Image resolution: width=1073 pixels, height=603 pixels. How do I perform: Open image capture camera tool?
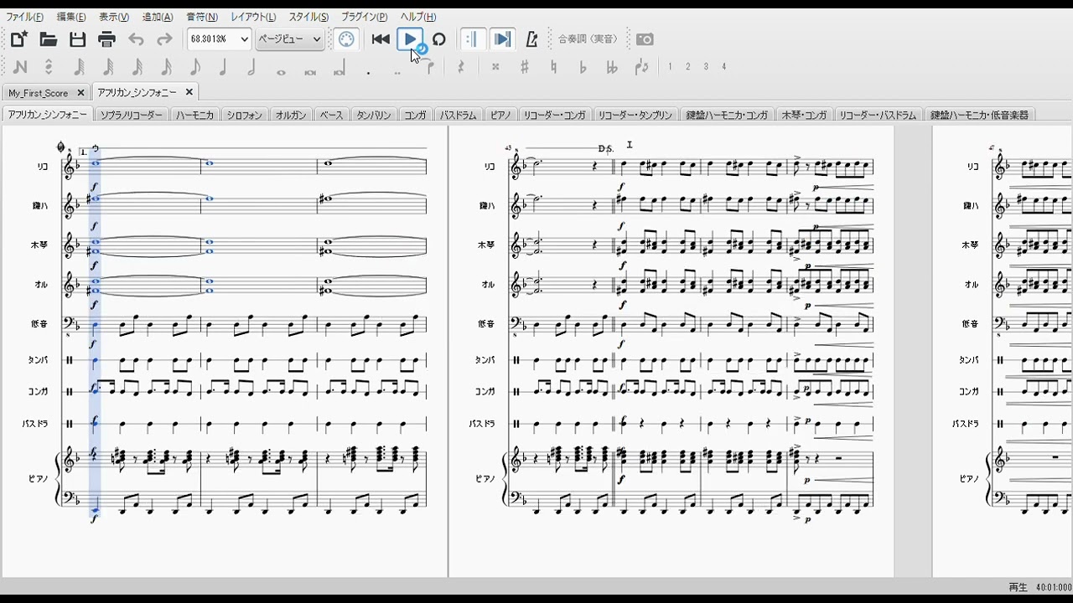coord(645,39)
